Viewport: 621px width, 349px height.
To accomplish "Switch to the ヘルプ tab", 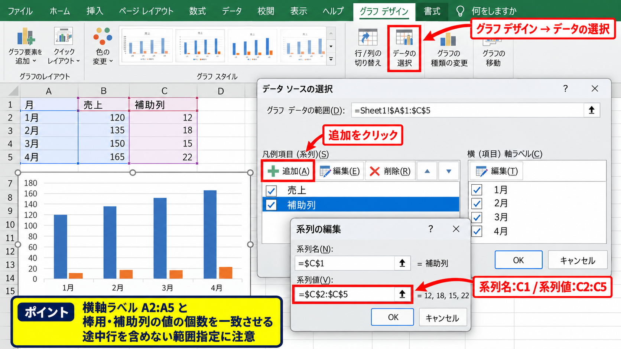I will click(x=333, y=11).
